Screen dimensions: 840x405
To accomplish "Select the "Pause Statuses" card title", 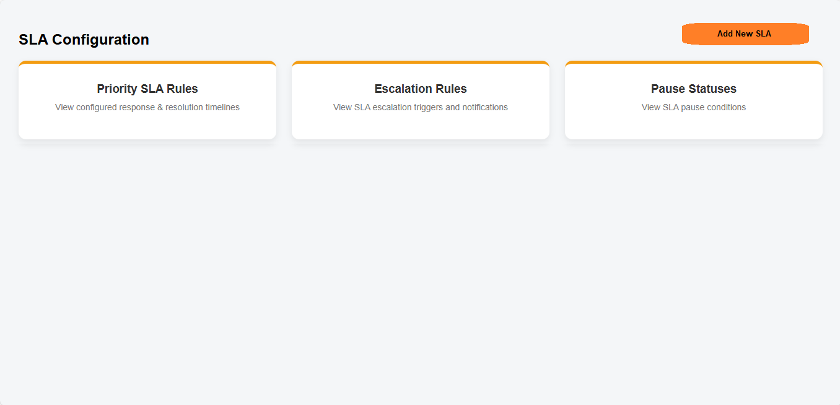I will click(x=694, y=89).
